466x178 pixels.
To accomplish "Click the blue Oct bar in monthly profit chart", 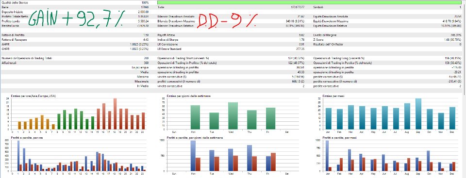I will pos(428,161).
